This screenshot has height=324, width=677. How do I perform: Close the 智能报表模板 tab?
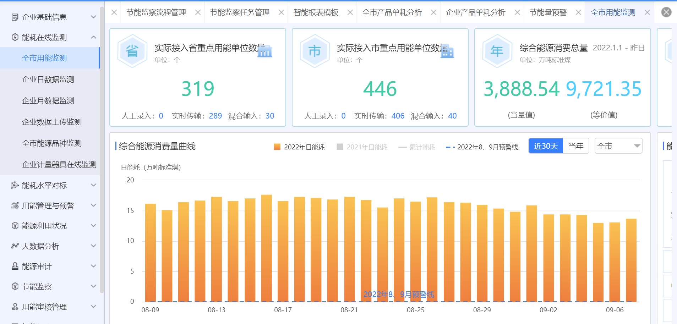tap(350, 12)
